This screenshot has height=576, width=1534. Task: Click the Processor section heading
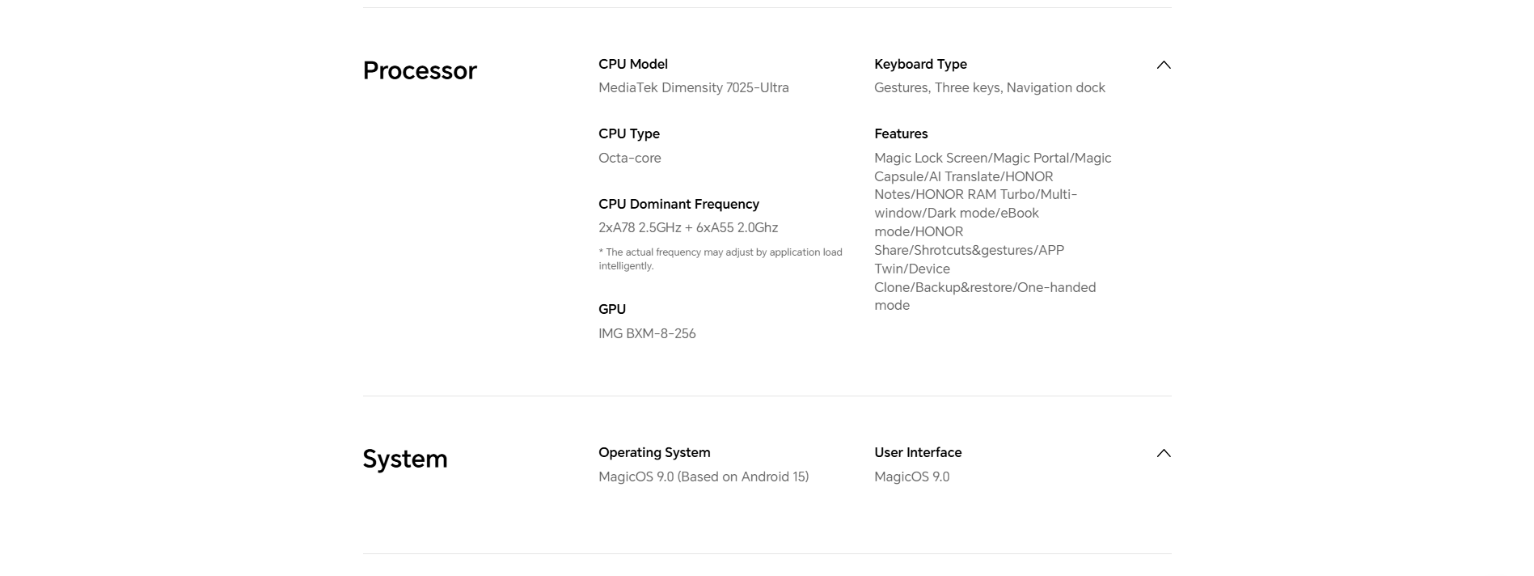[x=420, y=70]
